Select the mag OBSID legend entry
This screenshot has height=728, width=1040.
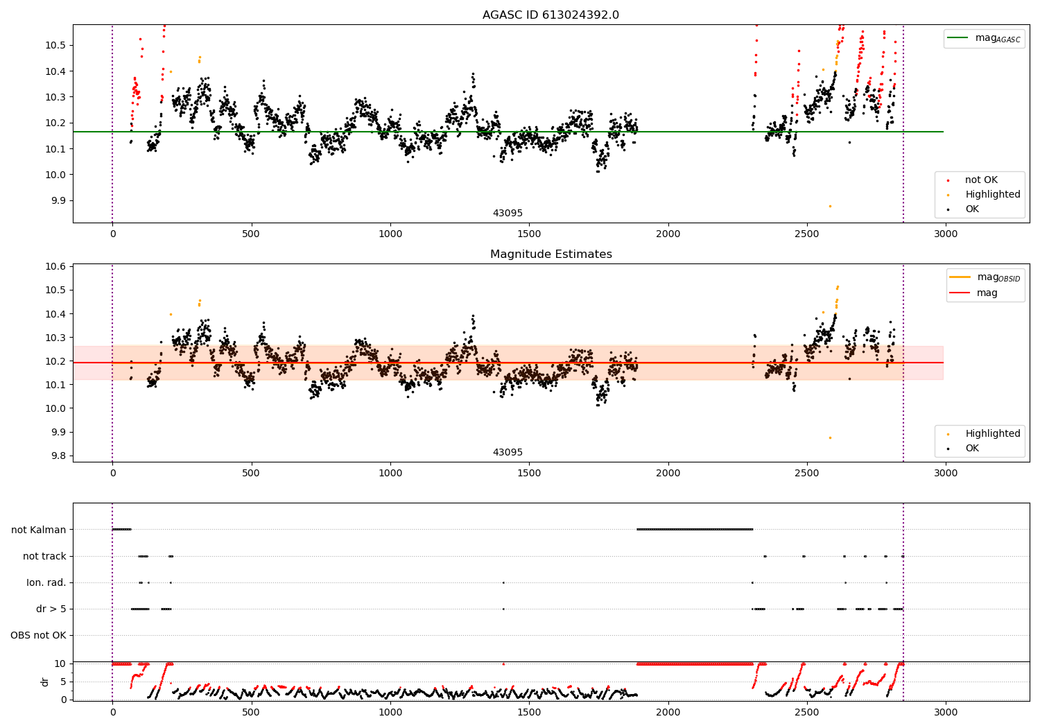[x=985, y=277]
